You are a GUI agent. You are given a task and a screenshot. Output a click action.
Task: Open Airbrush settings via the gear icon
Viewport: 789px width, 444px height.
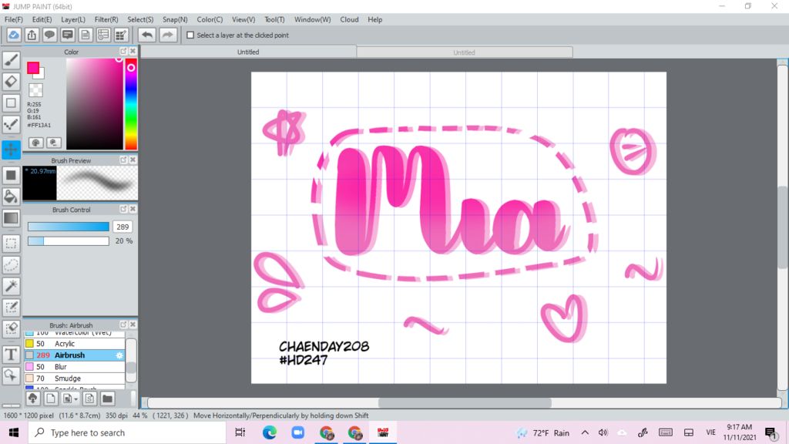tap(119, 355)
